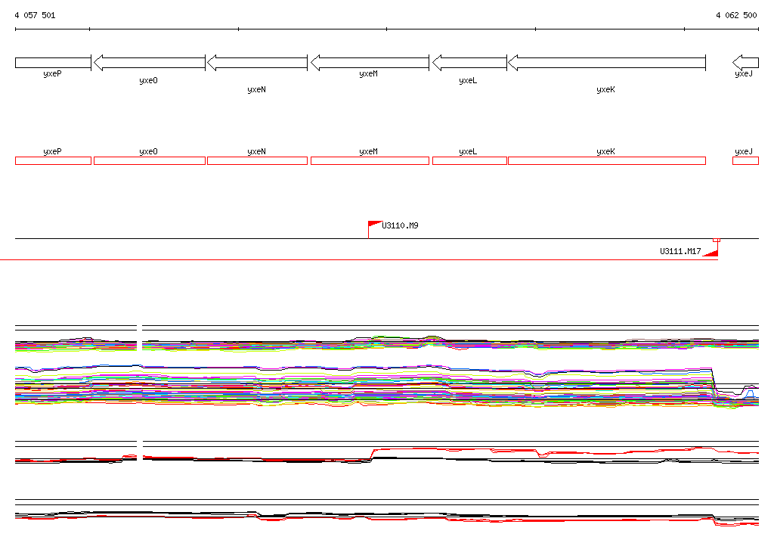Click the U3111.M17 label text
The width and height of the screenshot is (774, 540).
(x=680, y=252)
